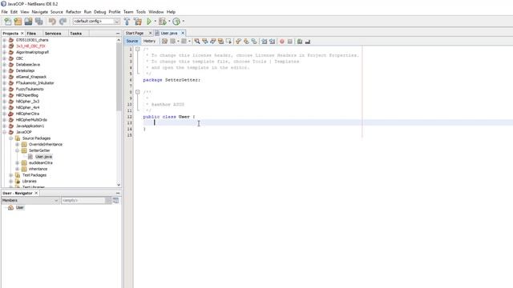The height and width of the screenshot is (288, 513).
Task: Fold the javadoc comment at line 8
Action: [138, 92]
